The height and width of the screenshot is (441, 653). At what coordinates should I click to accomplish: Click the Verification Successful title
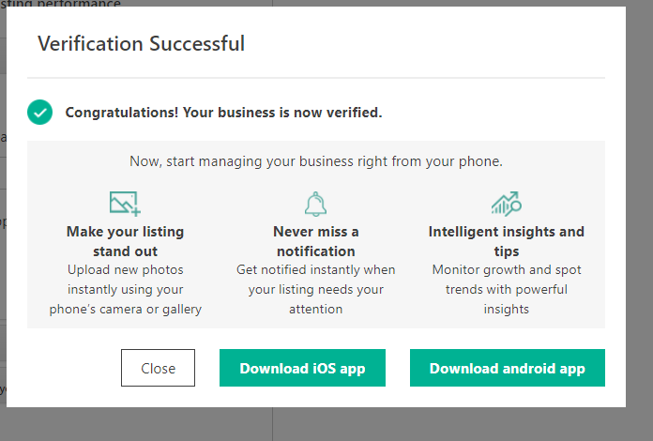[141, 44]
